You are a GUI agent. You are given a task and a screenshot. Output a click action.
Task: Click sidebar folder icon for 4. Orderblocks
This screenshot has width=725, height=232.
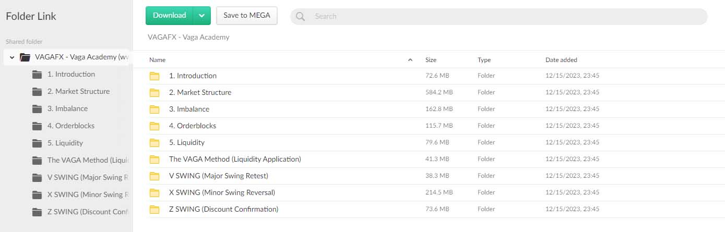37,126
